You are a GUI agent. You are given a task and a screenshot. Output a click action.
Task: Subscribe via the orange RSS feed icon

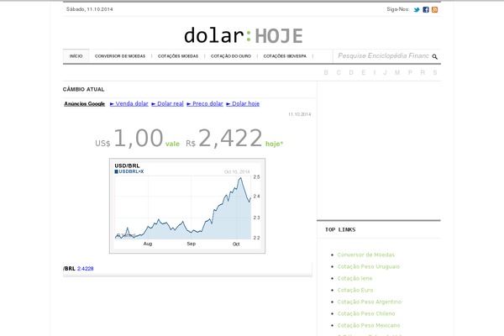435,9
